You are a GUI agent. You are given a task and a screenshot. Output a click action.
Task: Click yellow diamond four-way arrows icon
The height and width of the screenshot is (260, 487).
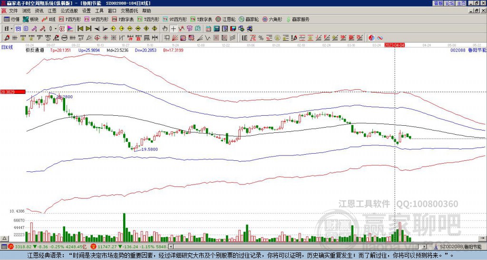(x=155, y=29)
